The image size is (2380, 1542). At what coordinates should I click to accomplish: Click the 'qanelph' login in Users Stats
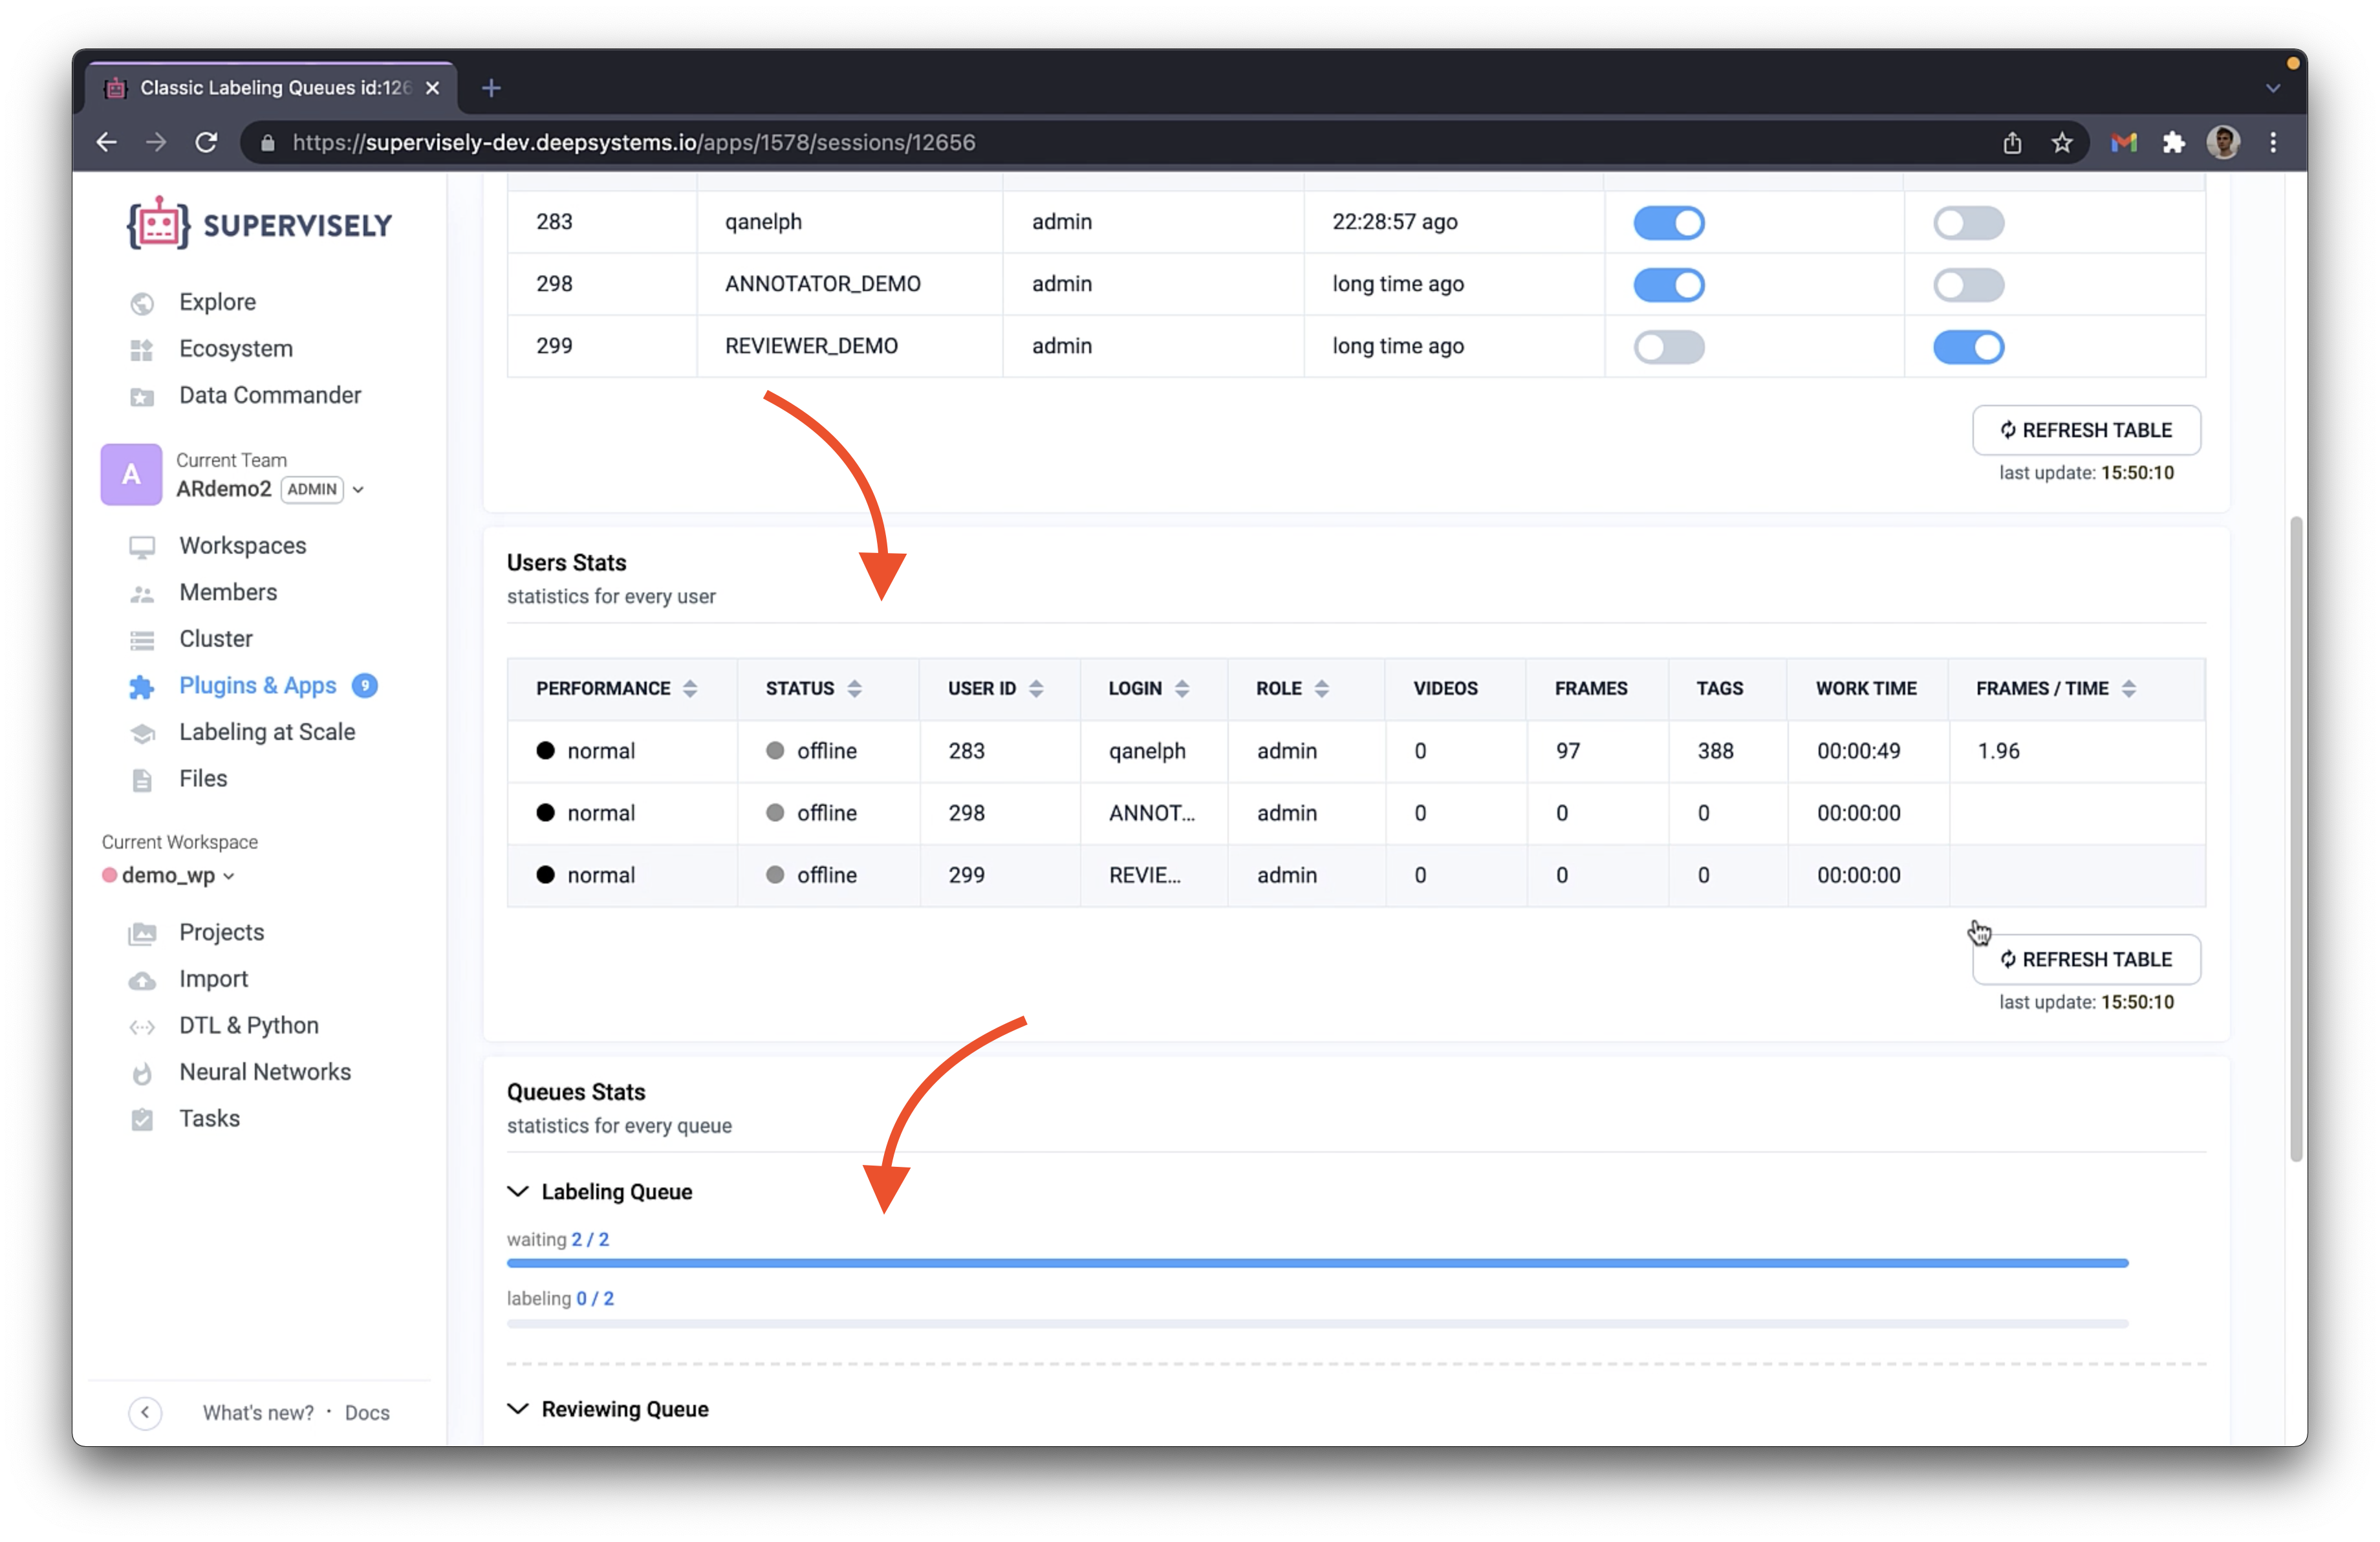(x=1147, y=752)
